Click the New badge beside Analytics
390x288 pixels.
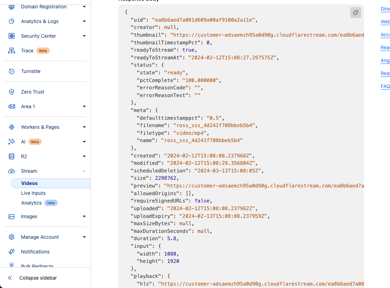[51, 203]
